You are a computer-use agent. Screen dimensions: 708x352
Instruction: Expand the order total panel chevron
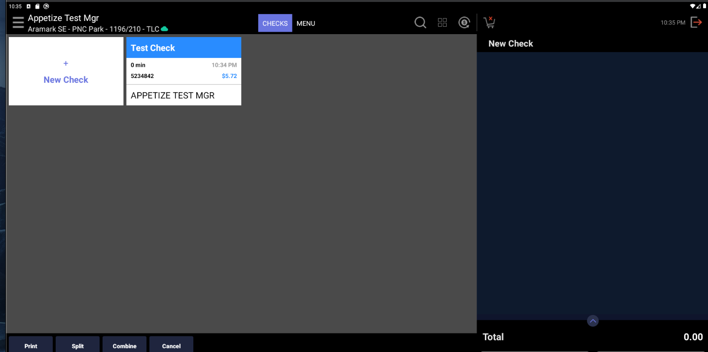pos(592,320)
